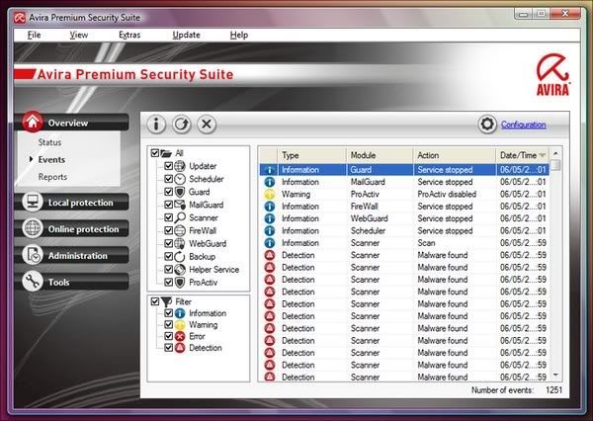Toggle the Updater checkbox

(x=169, y=166)
